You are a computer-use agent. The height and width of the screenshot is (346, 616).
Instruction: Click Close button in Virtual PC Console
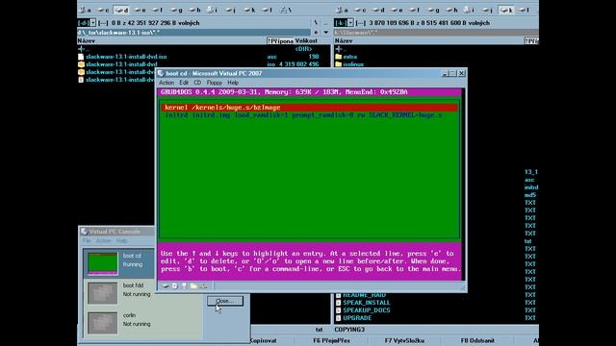225,301
